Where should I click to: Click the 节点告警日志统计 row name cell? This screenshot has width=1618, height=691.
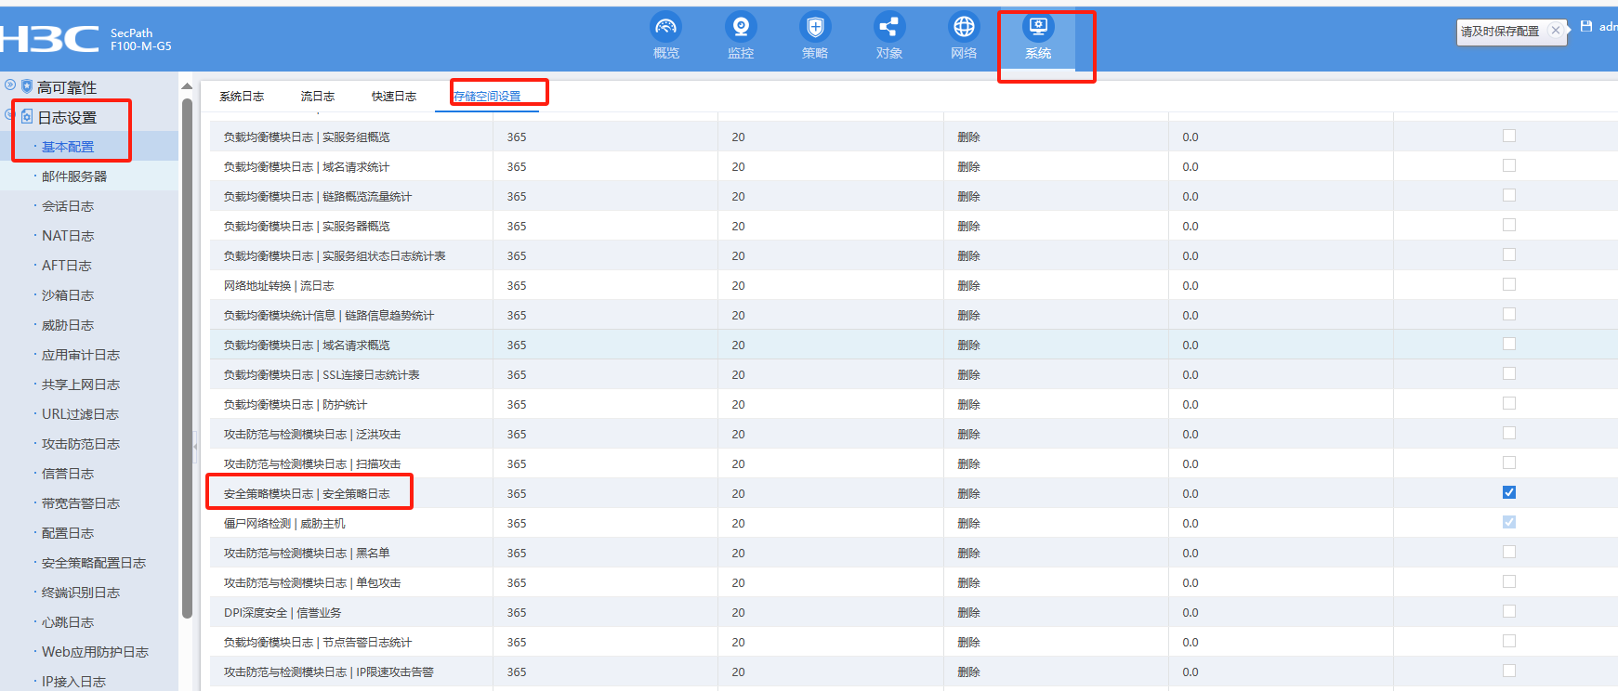[x=318, y=643]
